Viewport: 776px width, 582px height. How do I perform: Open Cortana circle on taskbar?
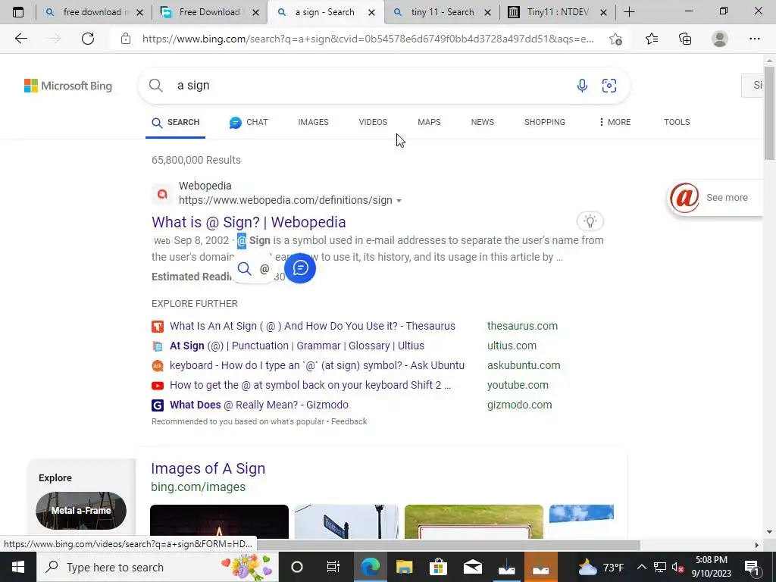point(296,567)
